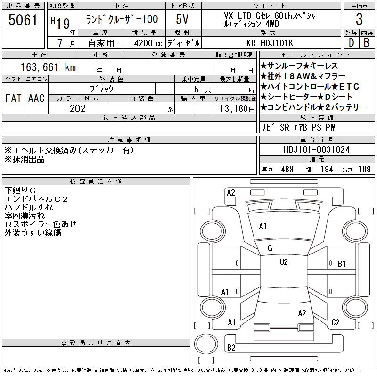Click the car name ランドクルーザー100
Image resolution: width=377 pixels, height=377 pixels.
pos(122,19)
